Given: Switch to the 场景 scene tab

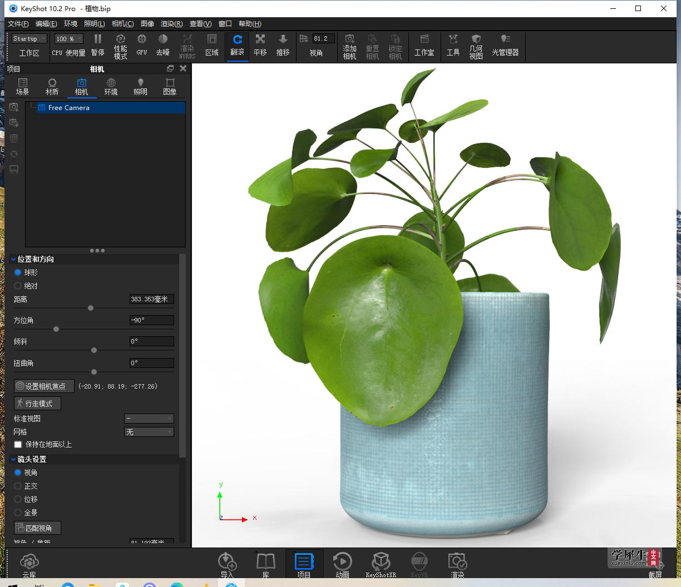Looking at the screenshot, I should click(x=22, y=87).
